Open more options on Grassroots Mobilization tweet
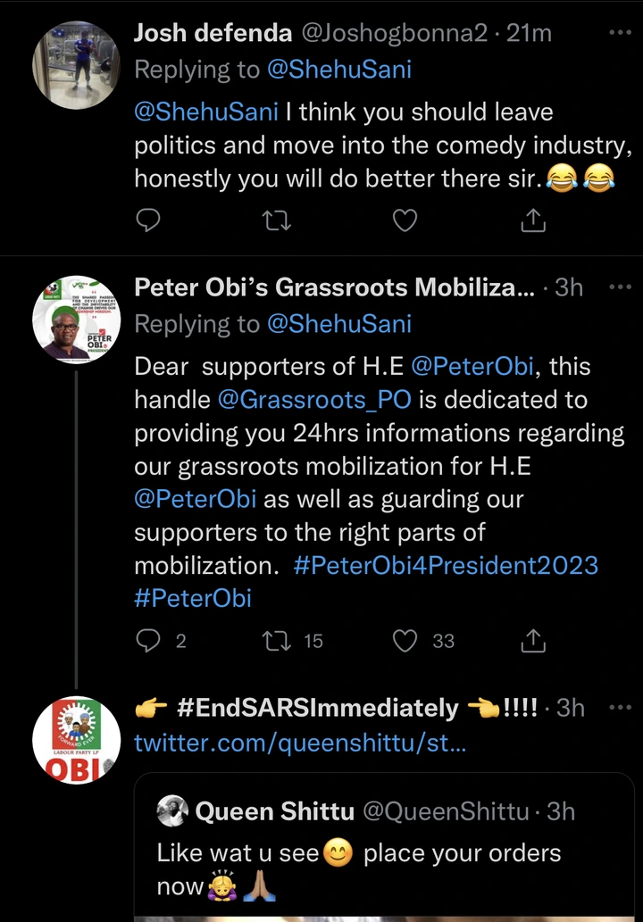 (x=619, y=287)
